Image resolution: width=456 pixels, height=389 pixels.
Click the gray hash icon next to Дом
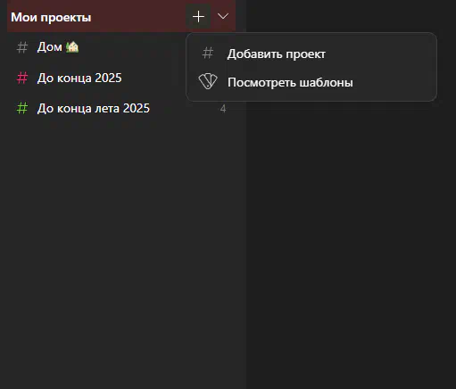click(x=22, y=47)
